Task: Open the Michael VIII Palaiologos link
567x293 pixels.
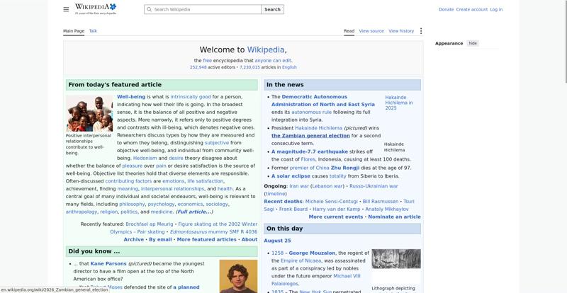Action: tap(315, 280)
